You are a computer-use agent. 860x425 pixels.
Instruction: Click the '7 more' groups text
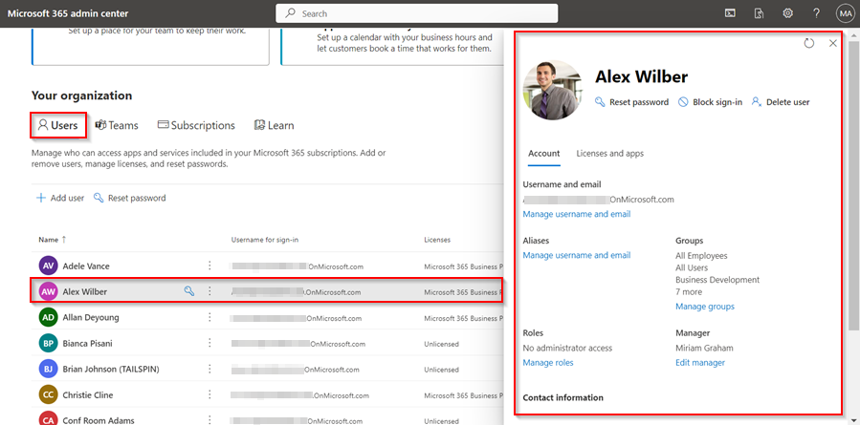click(x=689, y=292)
